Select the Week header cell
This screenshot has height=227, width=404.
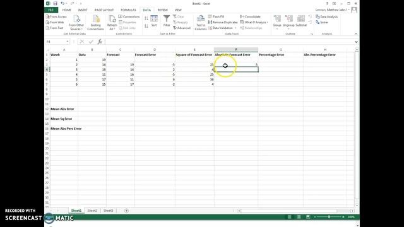64,55
